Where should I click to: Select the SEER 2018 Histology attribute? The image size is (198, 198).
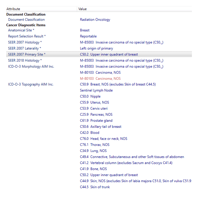tap(25, 61)
